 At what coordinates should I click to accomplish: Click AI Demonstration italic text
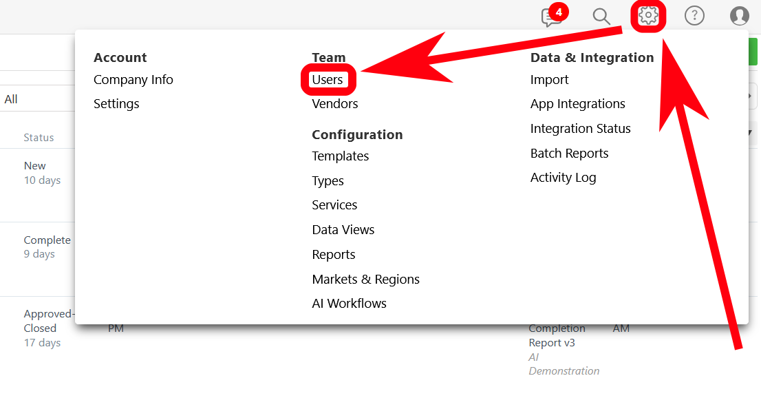pos(564,364)
